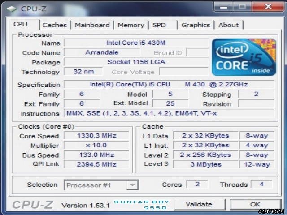Switch to the Caches tab
The width and height of the screenshot is (287, 215).
pyautogui.click(x=55, y=25)
